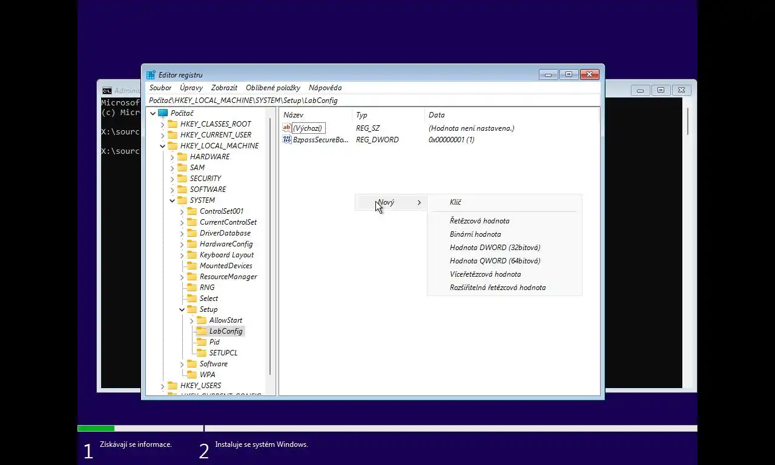Collapse the HKEY_LOCAL_MACHINE node
This screenshot has height=465, width=775.
162,146
